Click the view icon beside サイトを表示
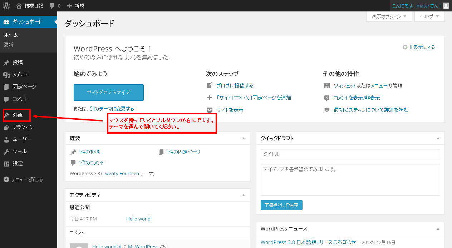Screen dimensions: 452x248 [210, 110]
